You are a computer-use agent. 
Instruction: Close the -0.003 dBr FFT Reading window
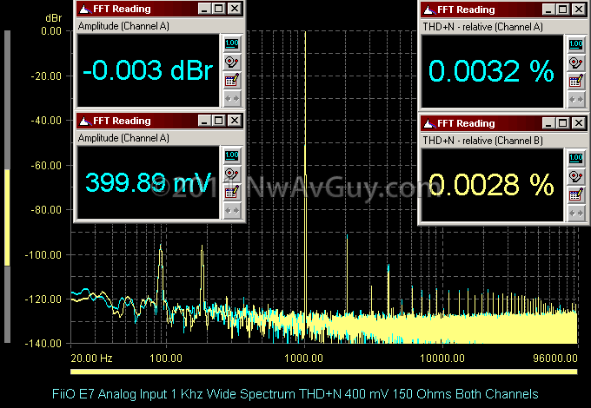[x=235, y=9]
